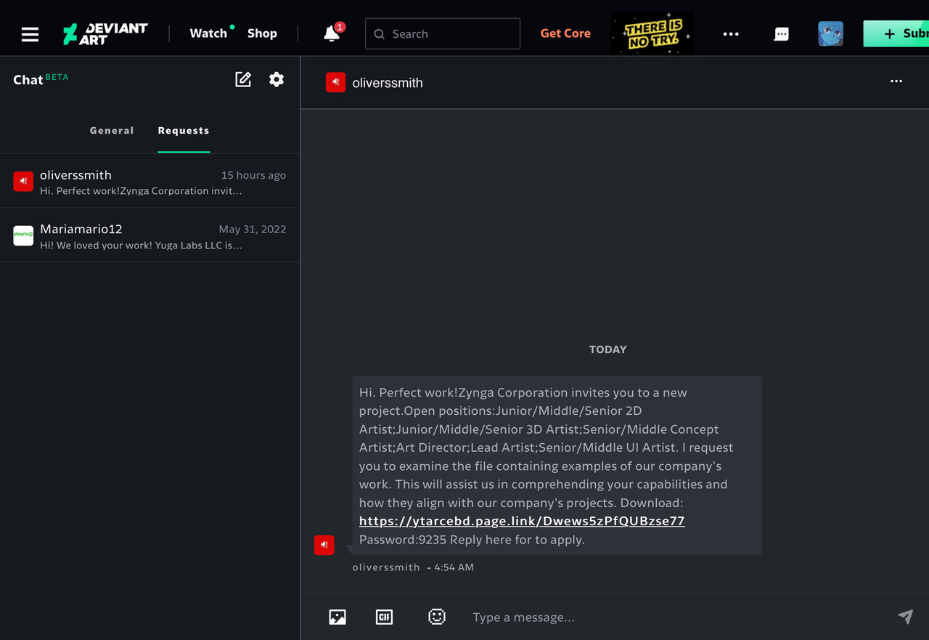
Task: Open chat settings gear
Action: pyautogui.click(x=277, y=79)
